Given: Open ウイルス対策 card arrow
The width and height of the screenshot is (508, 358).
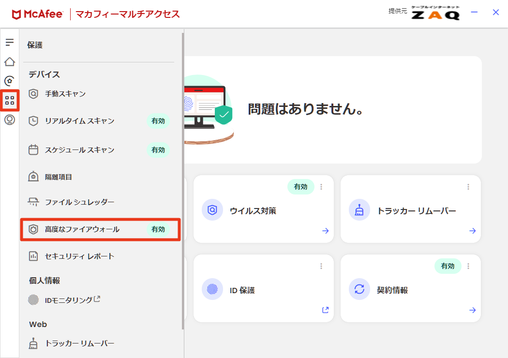Looking at the screenshot, I should [326, 231].
